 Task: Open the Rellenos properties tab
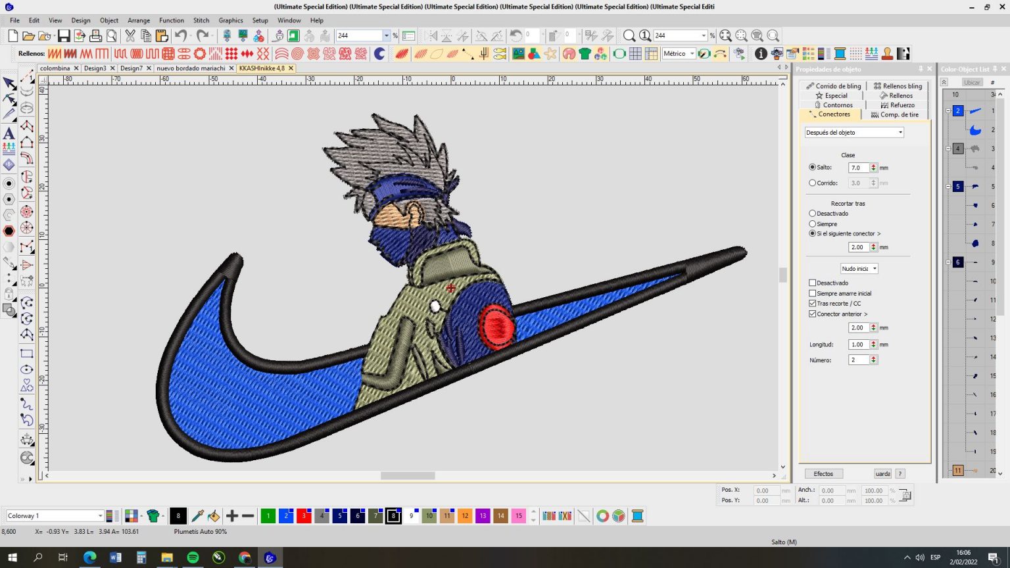900,95
